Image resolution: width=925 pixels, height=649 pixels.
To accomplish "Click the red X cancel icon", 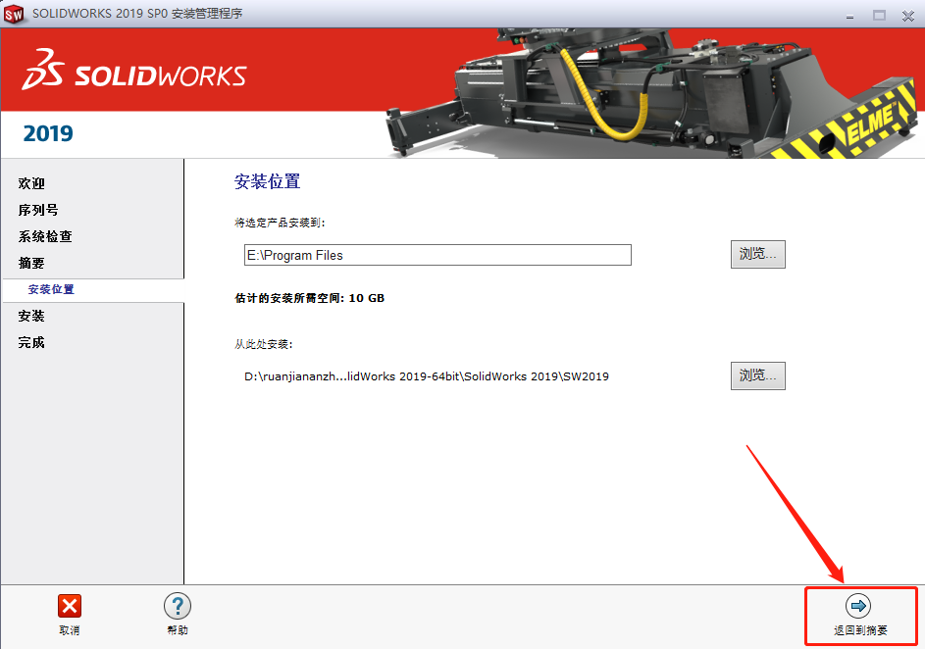I will (69, 606).
